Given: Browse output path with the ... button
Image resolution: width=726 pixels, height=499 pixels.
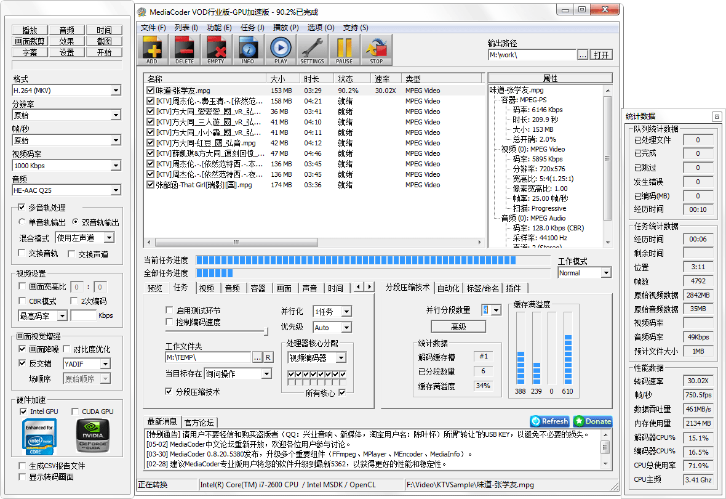Looking at the screenshot, I should 583,55.
